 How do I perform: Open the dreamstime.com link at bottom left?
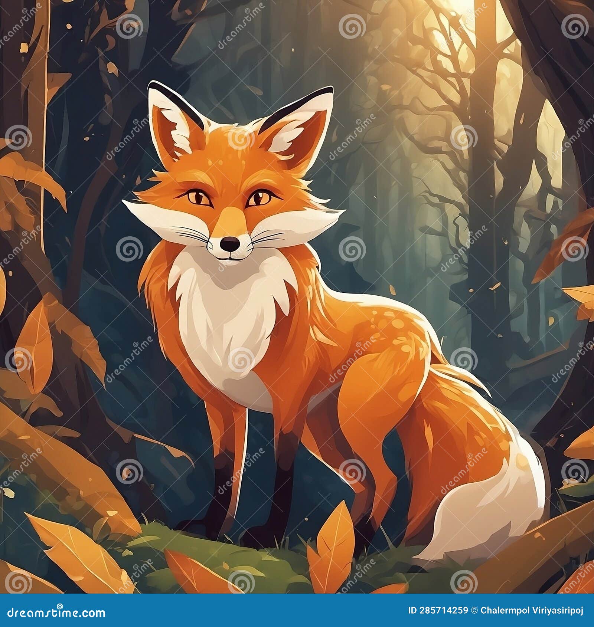coord(56,612)
